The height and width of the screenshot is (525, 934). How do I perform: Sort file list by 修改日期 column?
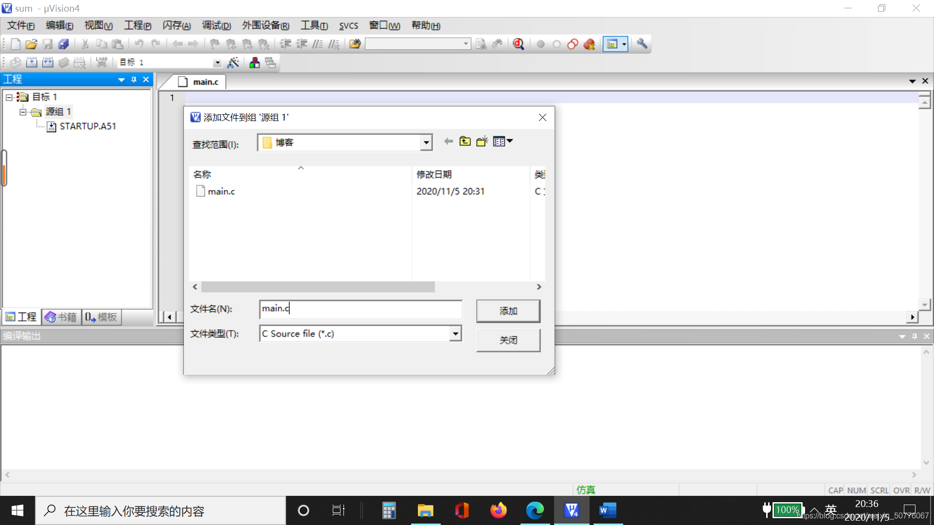tap(471, 174)
